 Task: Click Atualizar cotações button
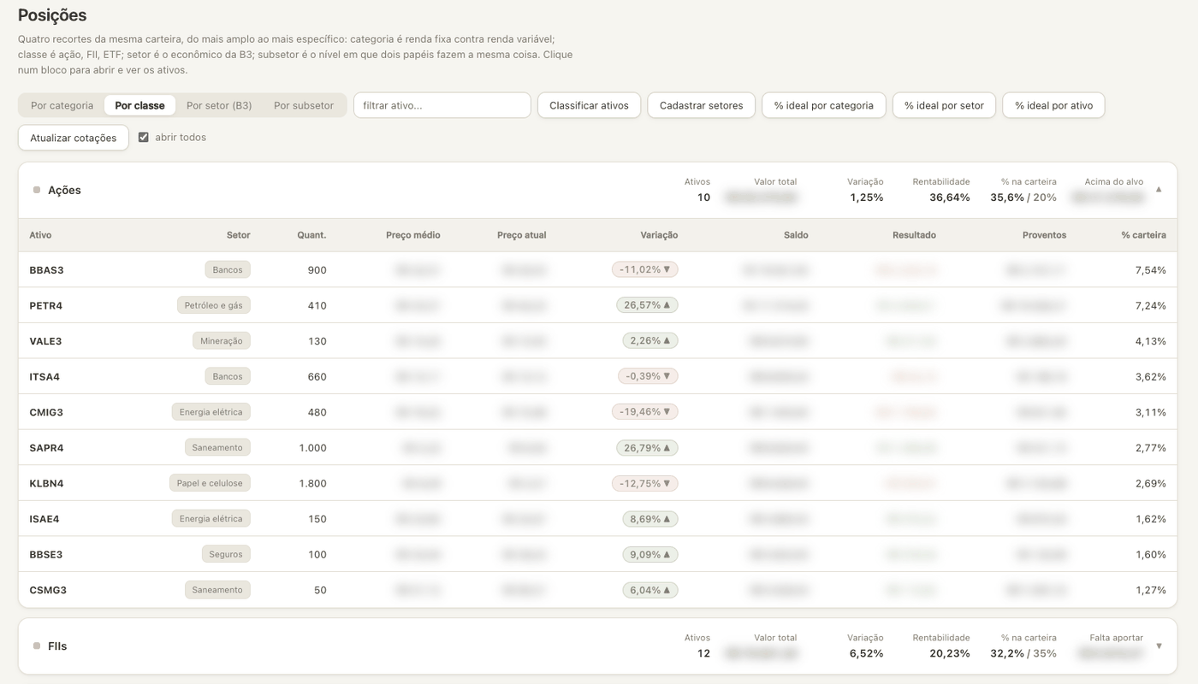pyautogui.click(x=74, y=138)
